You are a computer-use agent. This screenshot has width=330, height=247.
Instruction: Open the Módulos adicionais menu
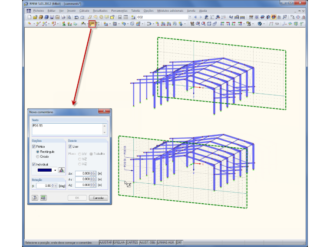click(170, 11)
